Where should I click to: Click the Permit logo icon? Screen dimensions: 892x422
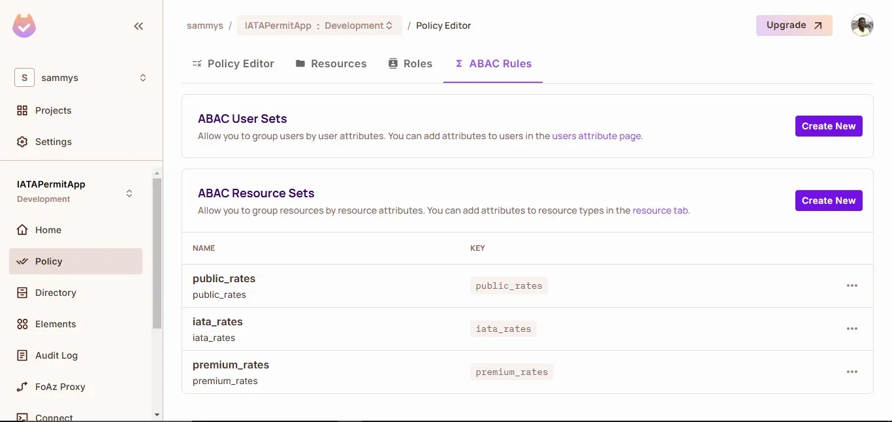tap(24, 26)
